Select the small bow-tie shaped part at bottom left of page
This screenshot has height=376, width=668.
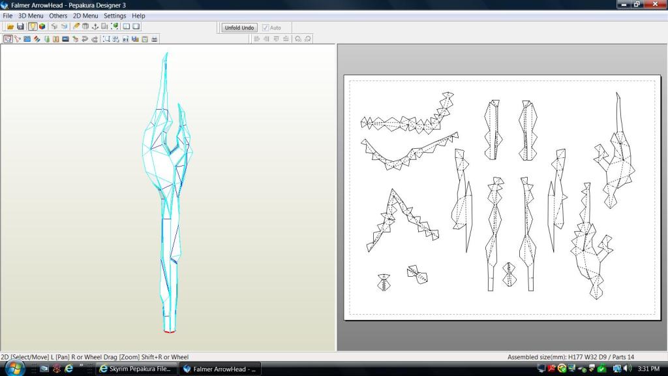pos(384,282)
